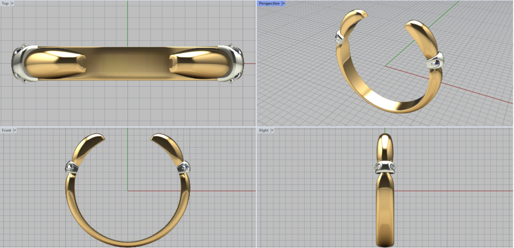
Task: Select the gold ring band in Perspective view
Action: click(x=381, y=103)
